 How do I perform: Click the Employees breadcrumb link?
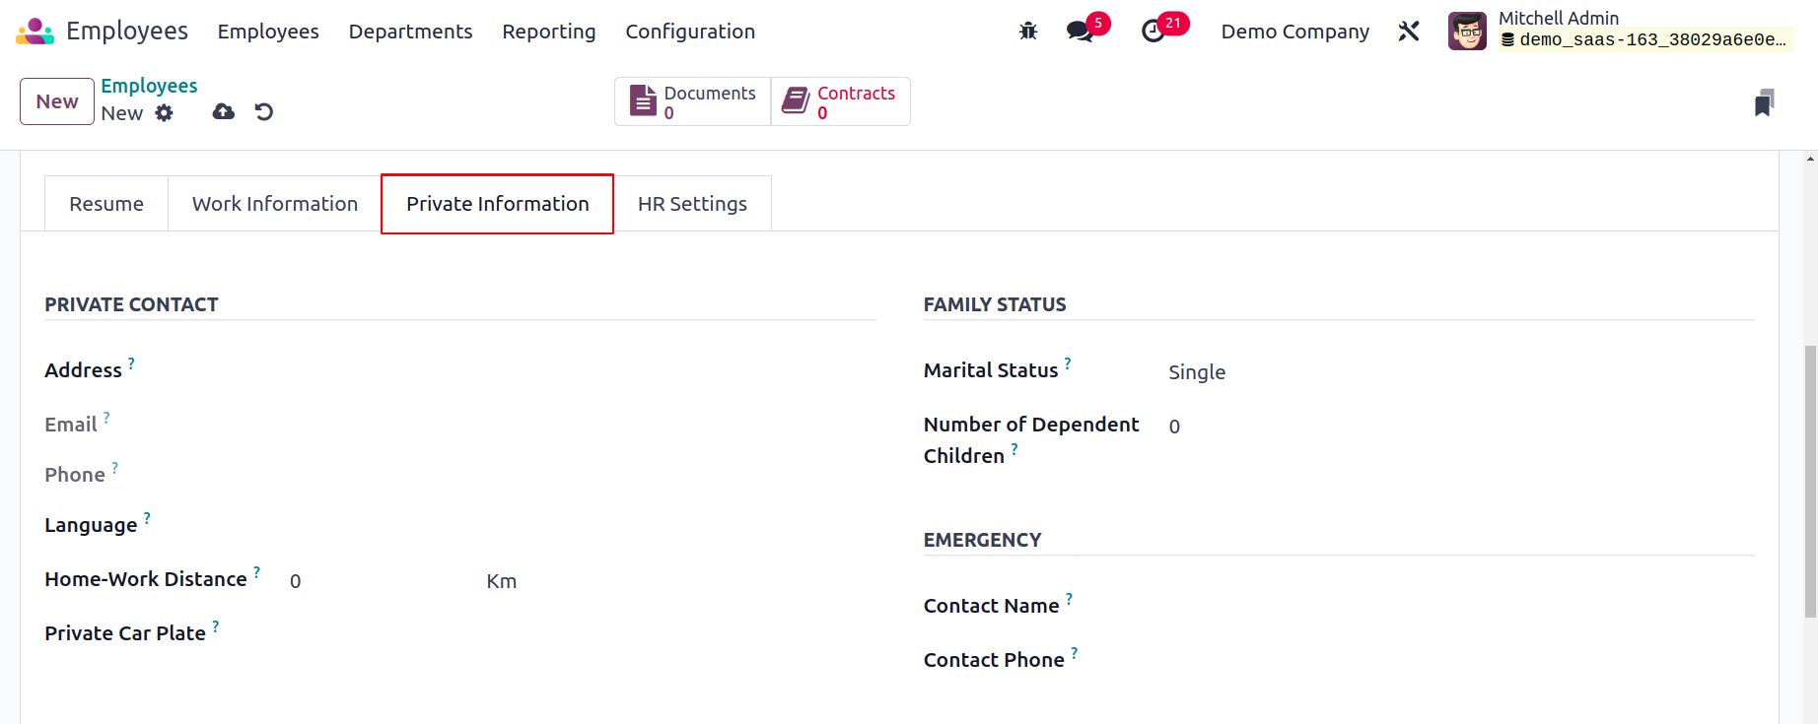pyautogui.click(x=149, y=86)
